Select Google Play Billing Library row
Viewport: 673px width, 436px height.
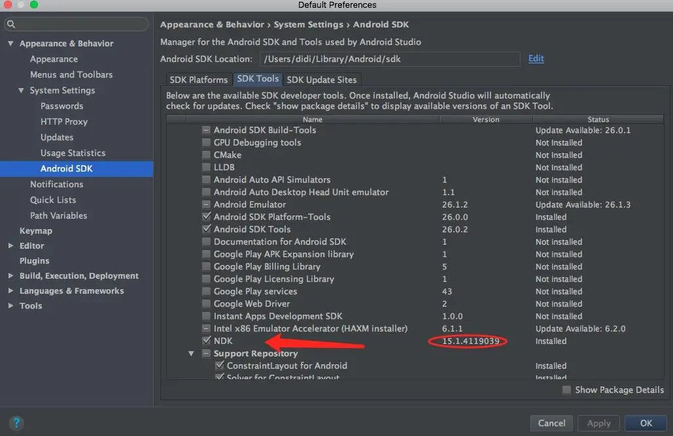(415, 266)
